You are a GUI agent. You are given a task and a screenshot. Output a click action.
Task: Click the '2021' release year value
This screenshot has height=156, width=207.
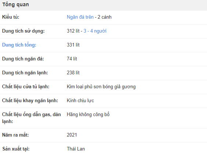pyautogui.click(x=72, y=135)
